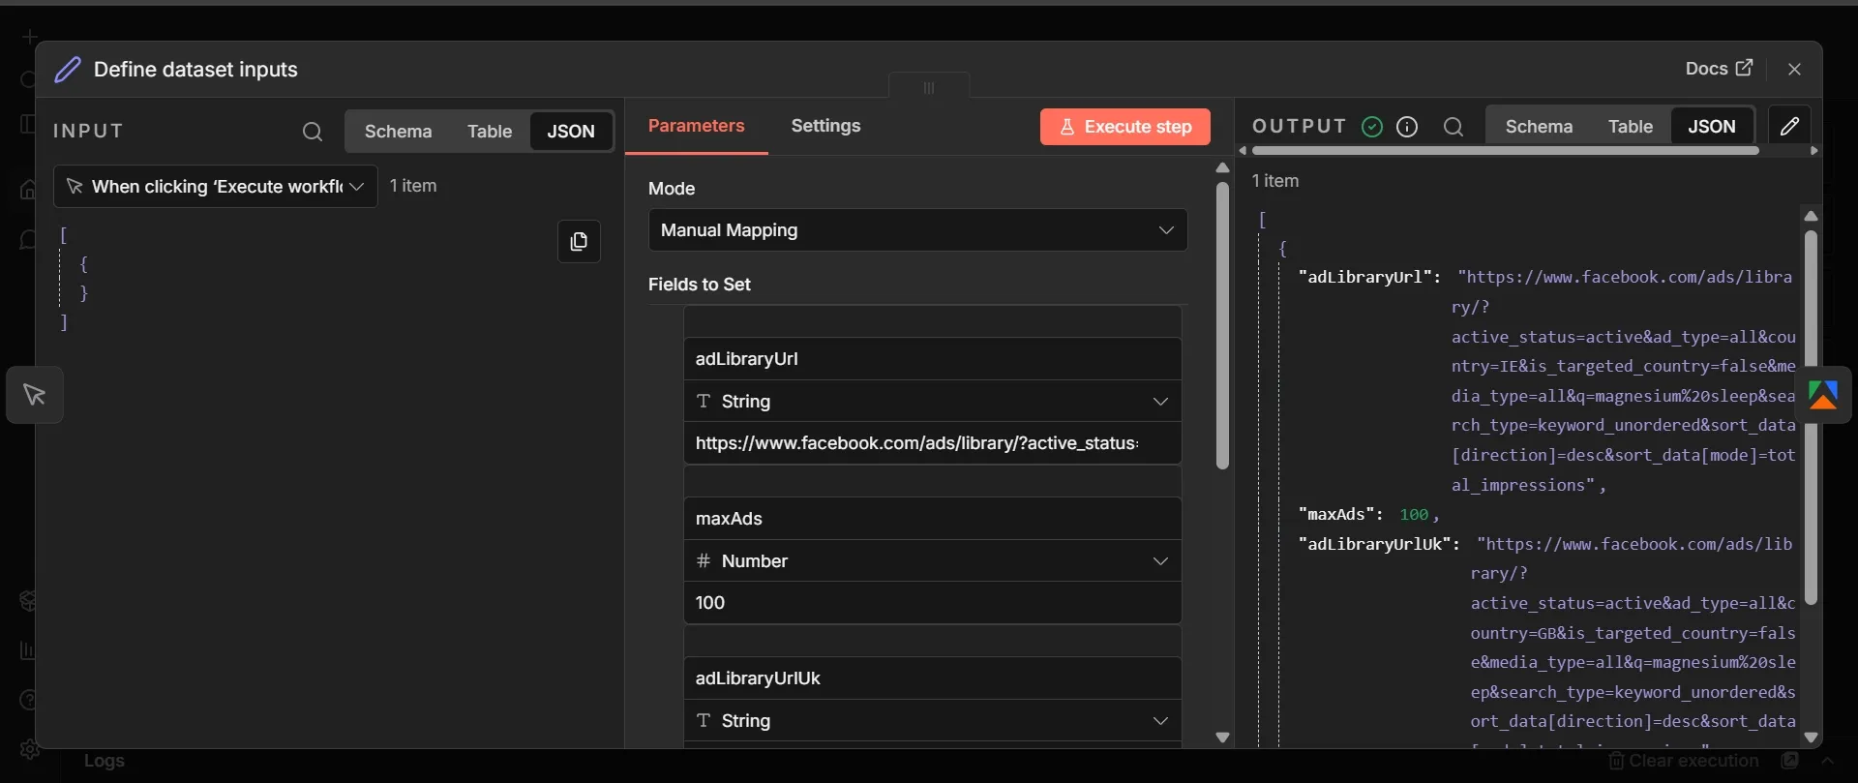Click the output JSON vertical scrollbar thumb
1858x783 pixels.
click(1811, 417)
